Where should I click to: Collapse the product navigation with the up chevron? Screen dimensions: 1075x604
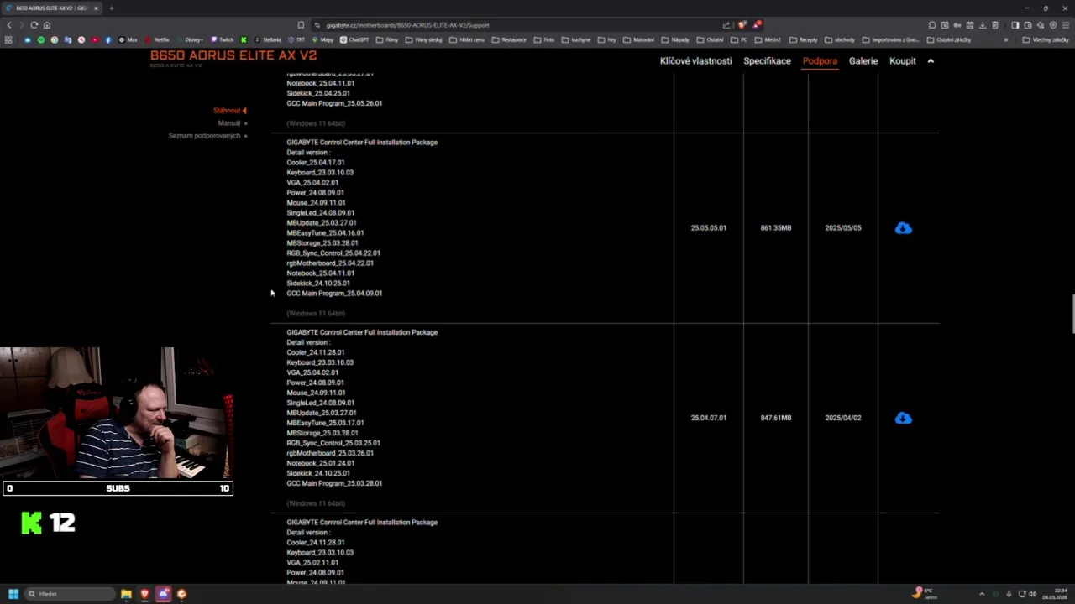click(x=931, y=61)
